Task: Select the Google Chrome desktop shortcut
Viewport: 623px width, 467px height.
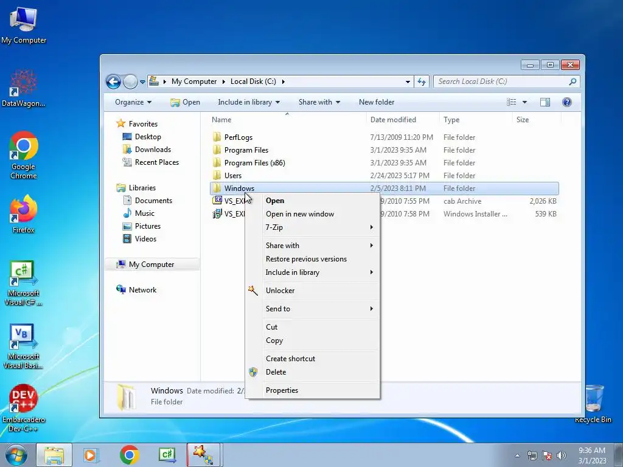Action: click(x=24, y=155)
